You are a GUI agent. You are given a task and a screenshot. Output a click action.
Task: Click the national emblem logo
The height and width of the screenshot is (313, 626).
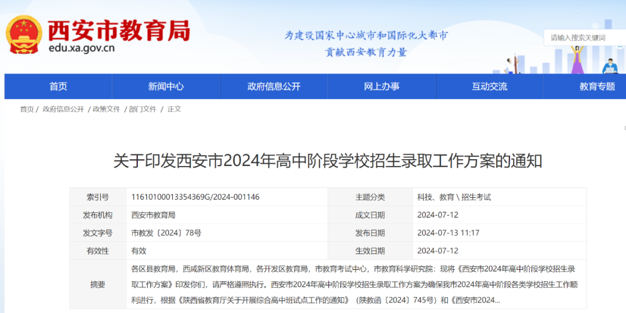[x=24, y=35]
